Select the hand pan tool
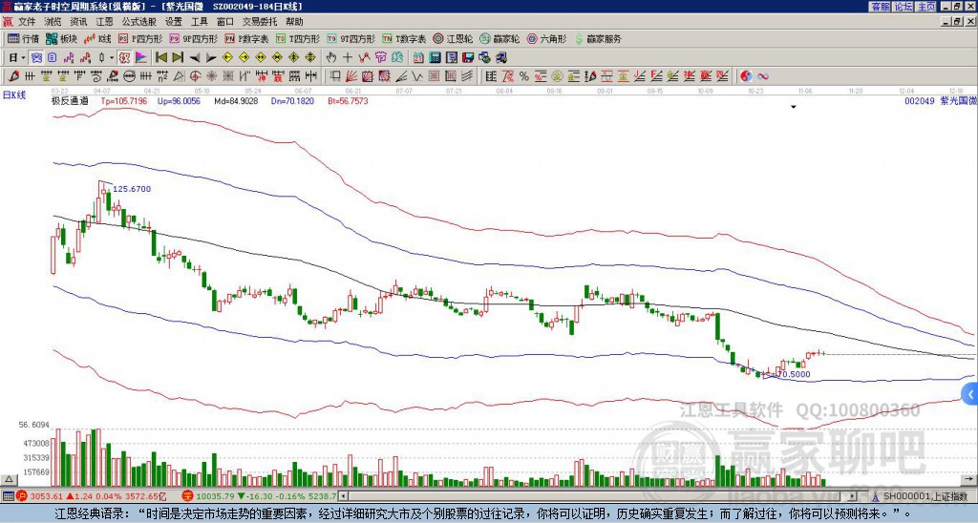 330,57
